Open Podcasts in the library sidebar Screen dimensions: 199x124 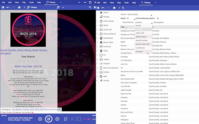tap(107, 46)
